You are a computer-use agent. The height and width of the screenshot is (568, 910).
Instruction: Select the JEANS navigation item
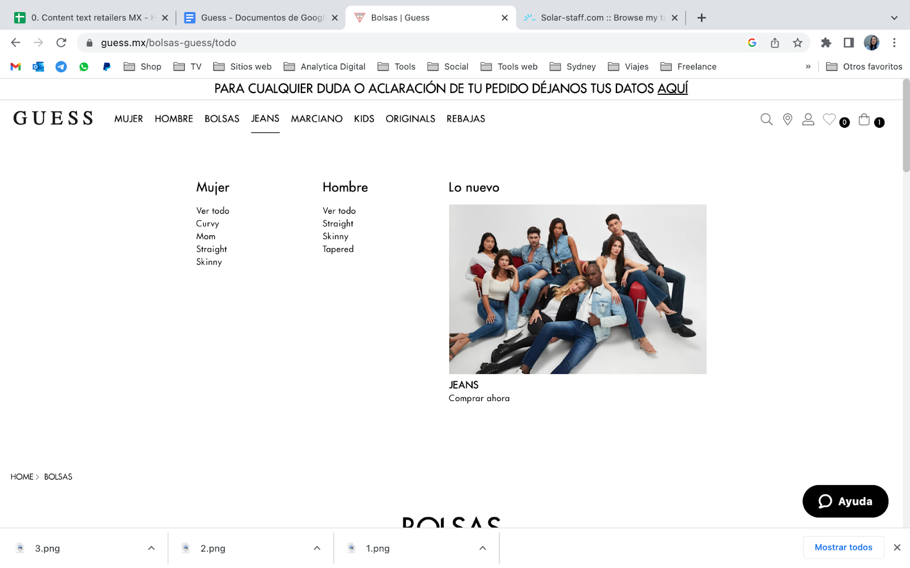tap(265, 119)
